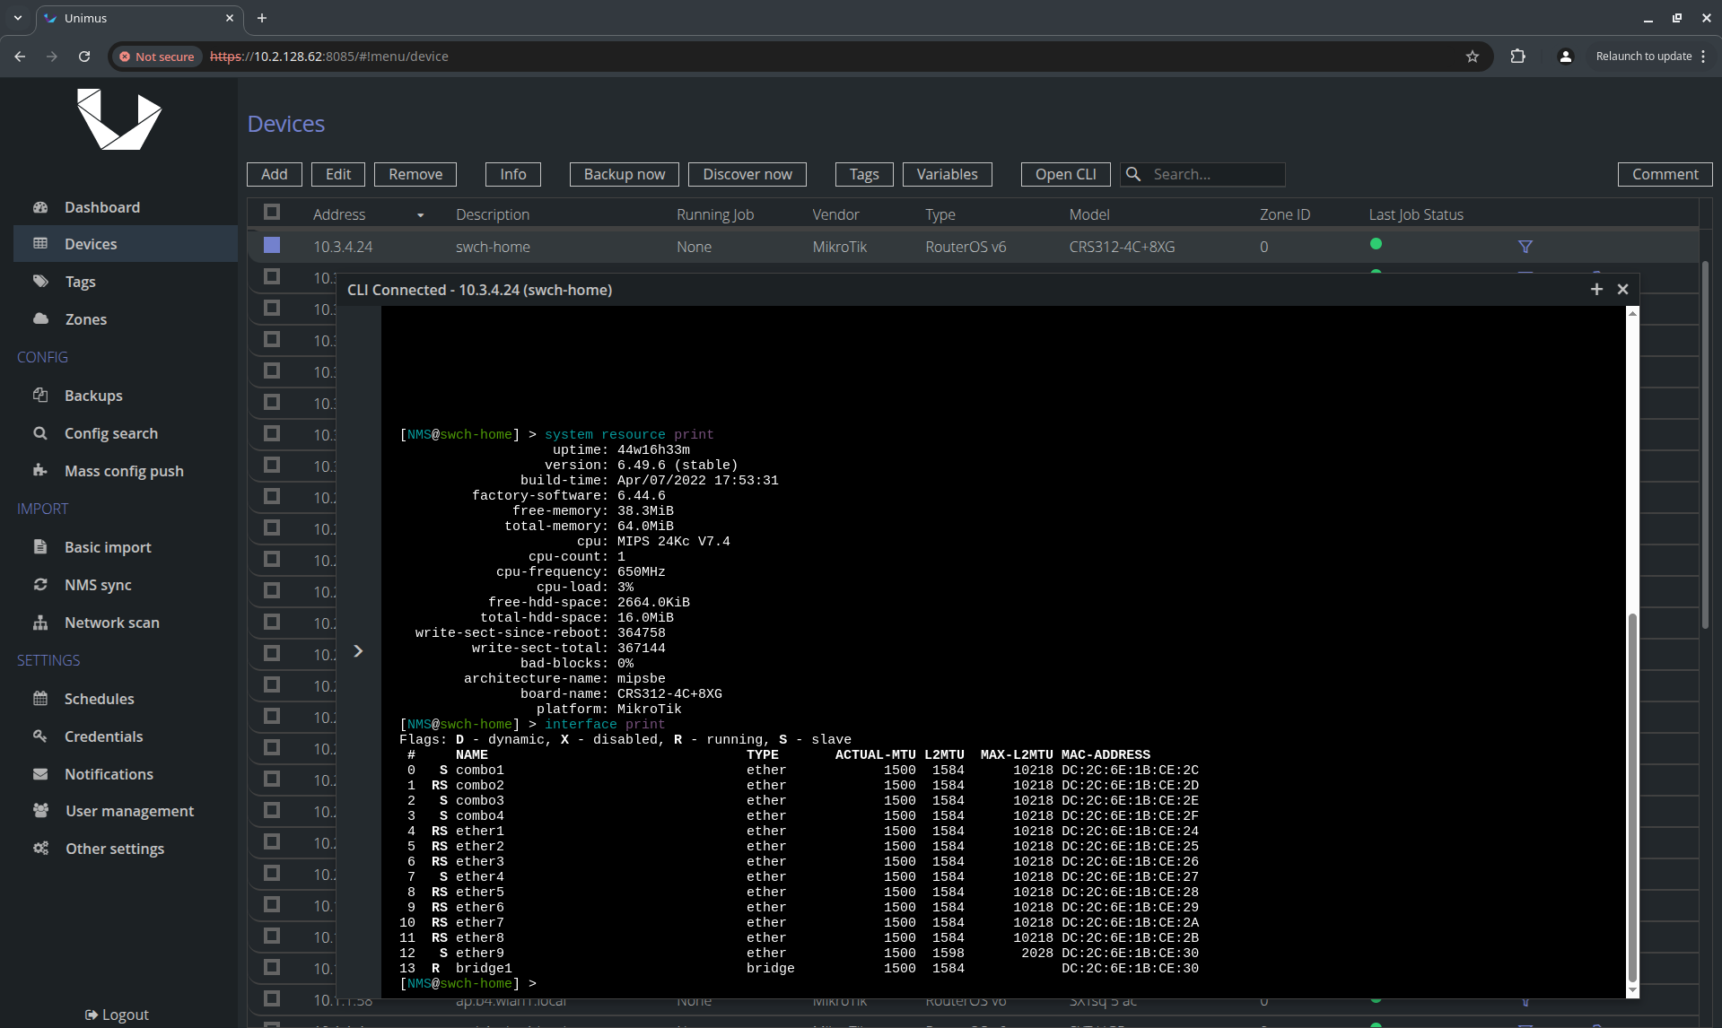
Task: Open browser extensions puzzle icon
Action: coord(1517,57)
